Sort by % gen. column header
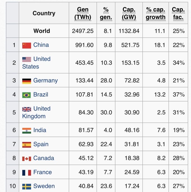Screen dimensions: 191x192 pos(106,14)
